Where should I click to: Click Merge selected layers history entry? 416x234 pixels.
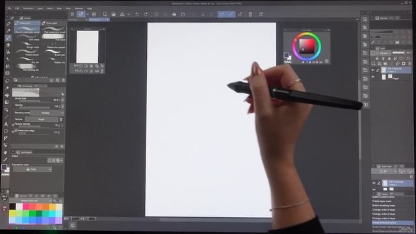[x=392, y=222]
